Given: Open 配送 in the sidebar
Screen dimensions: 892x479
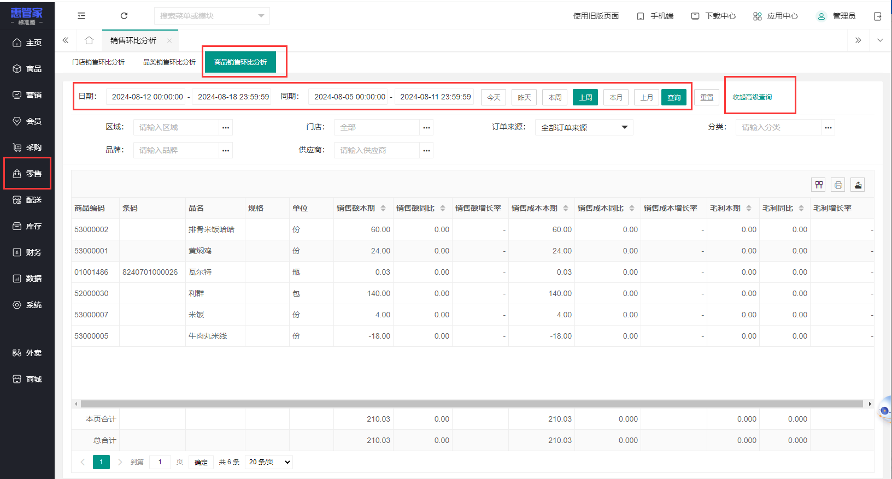Looking at the screenshot, I should click(27, 200).
